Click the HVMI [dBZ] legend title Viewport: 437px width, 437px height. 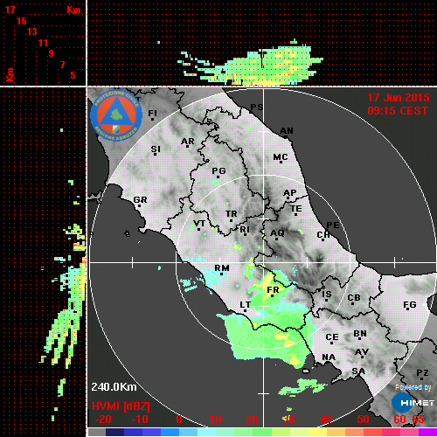(121, 406)
